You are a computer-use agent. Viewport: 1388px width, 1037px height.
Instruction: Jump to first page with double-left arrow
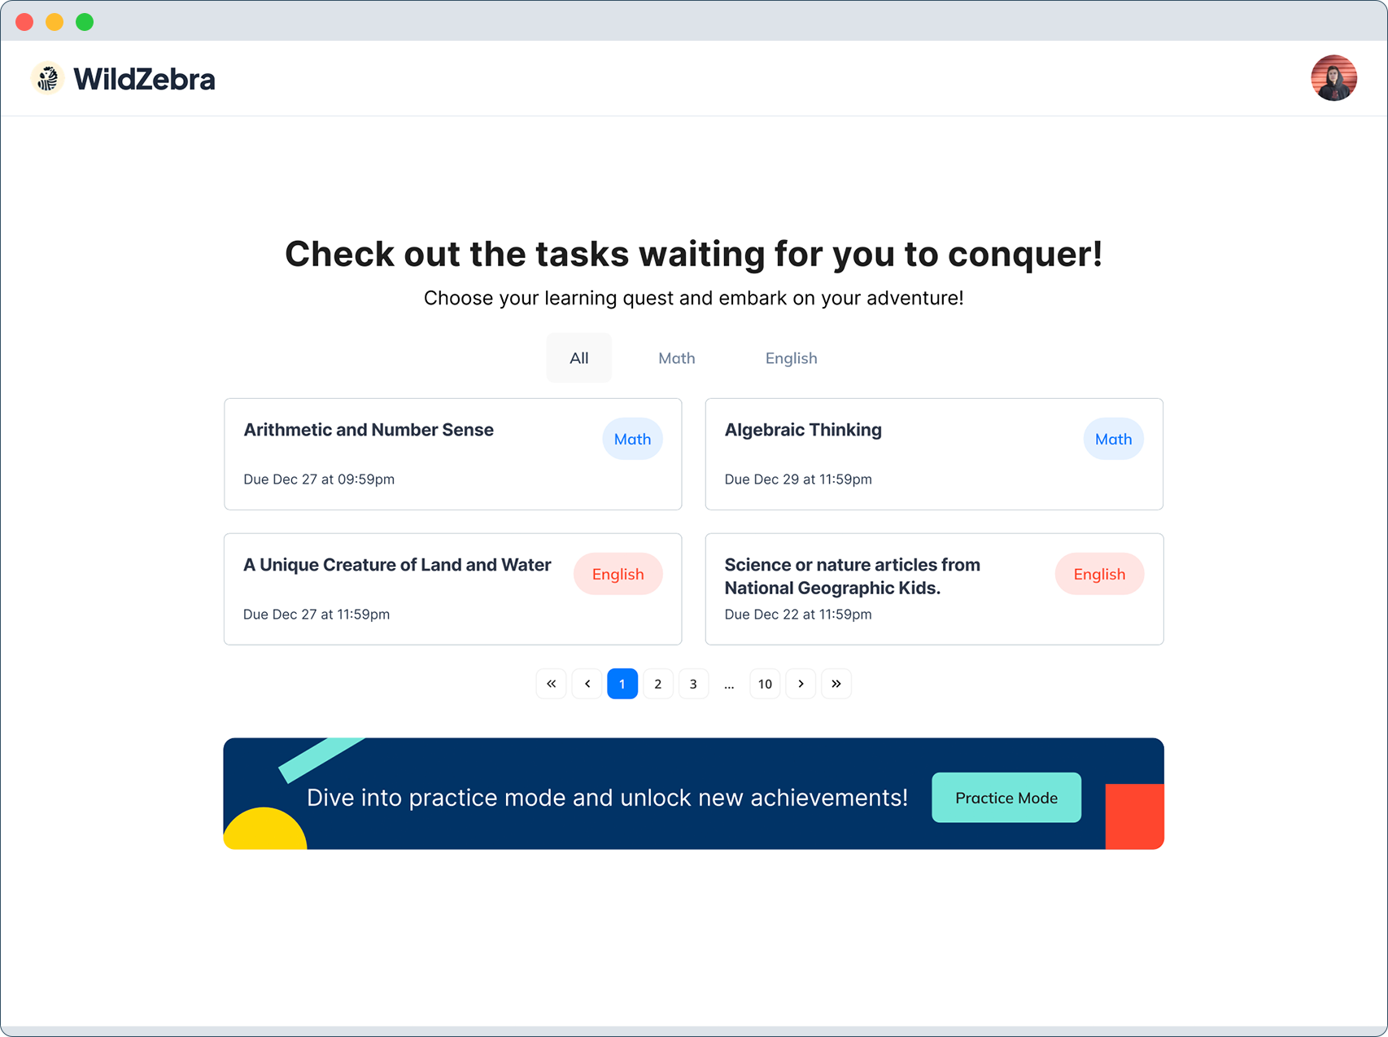pyautogui.click(x=551, y=684)
